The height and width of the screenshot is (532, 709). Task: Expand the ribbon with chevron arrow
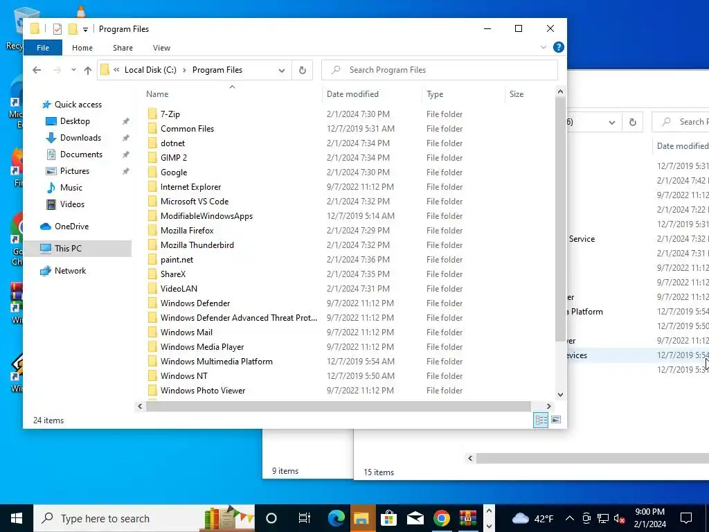(x=544, y=47)
